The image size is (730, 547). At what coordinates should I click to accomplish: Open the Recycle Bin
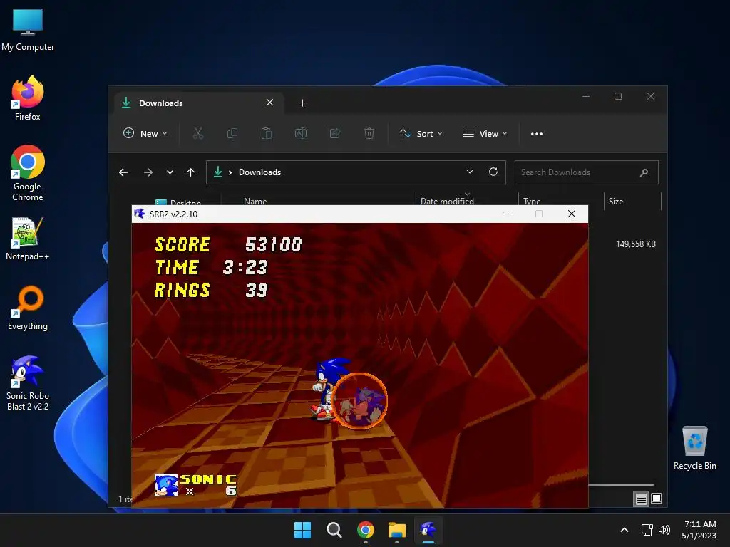pos(694,448)
